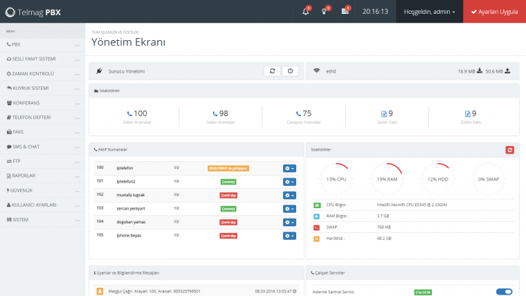Open the server tasks list icon
Image resolution: width=526 pixels, height=296 pixels.
(345, 12)
